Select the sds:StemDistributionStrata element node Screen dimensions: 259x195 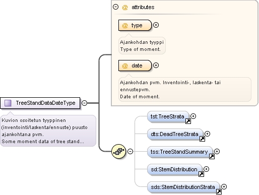(x=183, y=187)
